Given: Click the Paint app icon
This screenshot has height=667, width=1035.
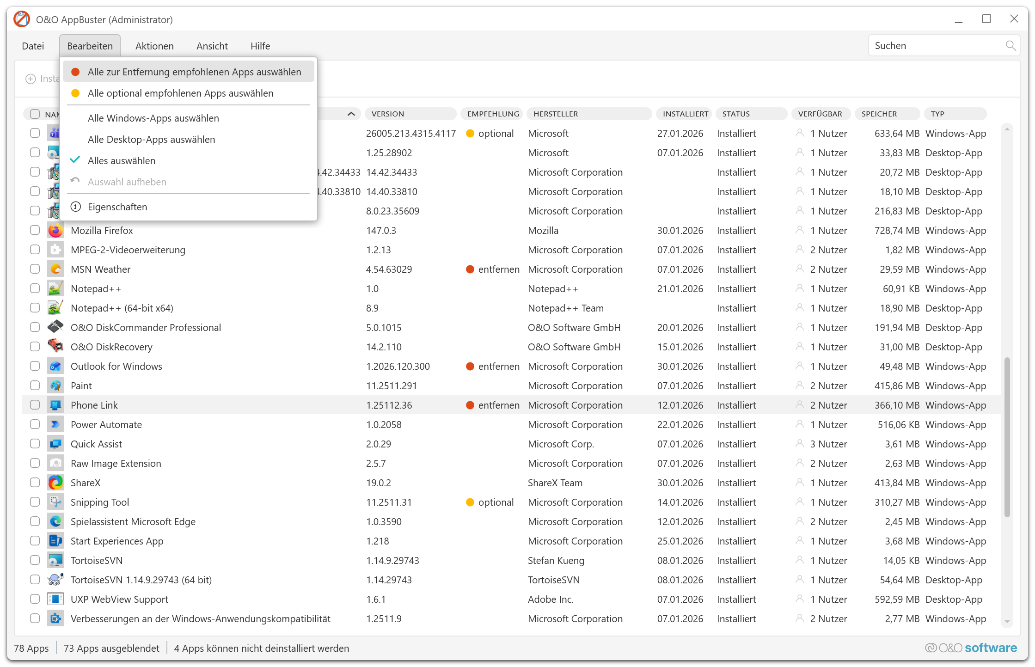Looking at the screenshot, I should [x=55, y=386].
